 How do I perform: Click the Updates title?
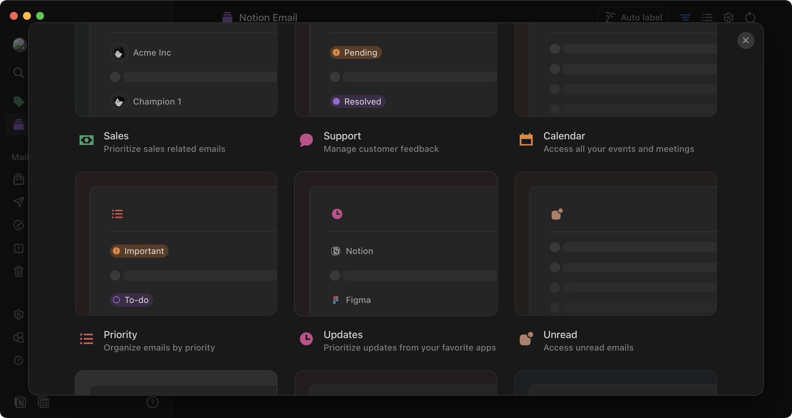[343, 334]
